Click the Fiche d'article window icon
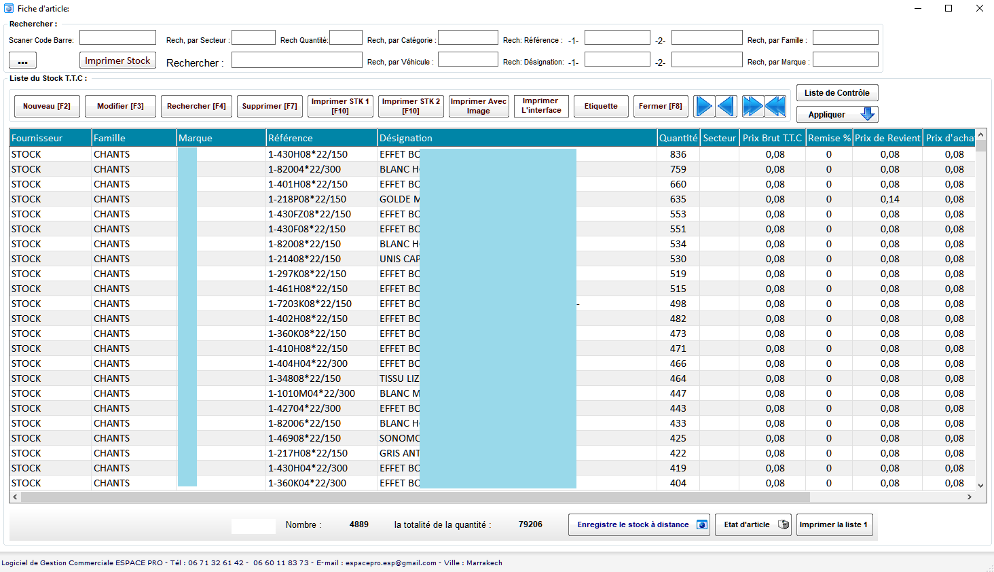994x572 pixels. point(9,8)
